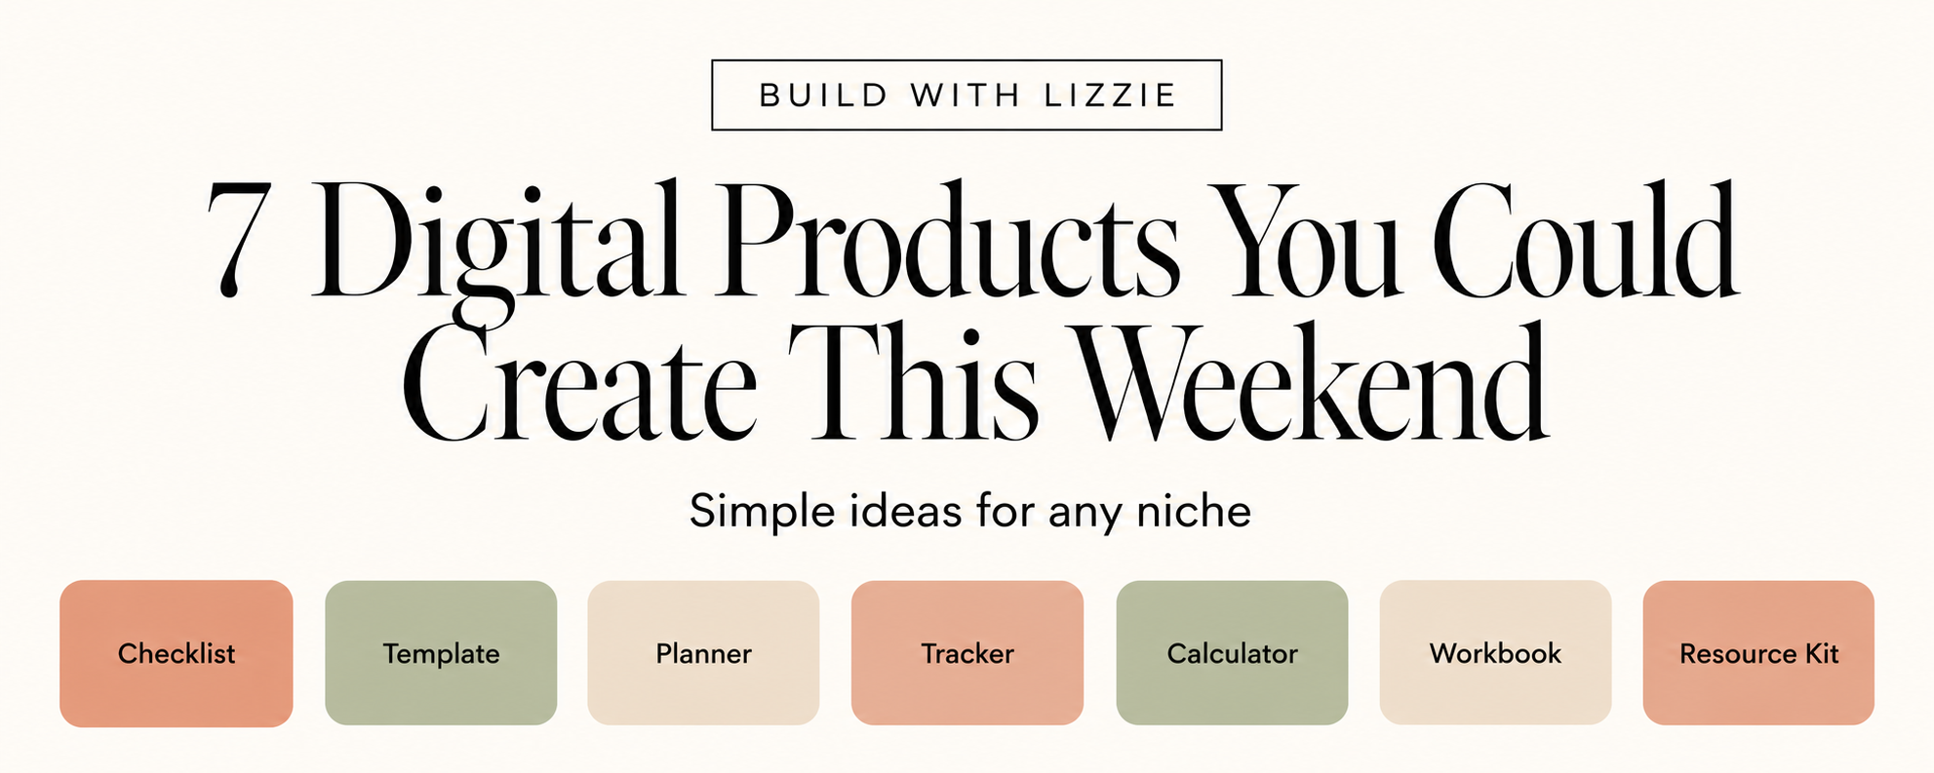Click the Resource Kit tile
Screen dimensions: 1934x773
pos(1758,653)
